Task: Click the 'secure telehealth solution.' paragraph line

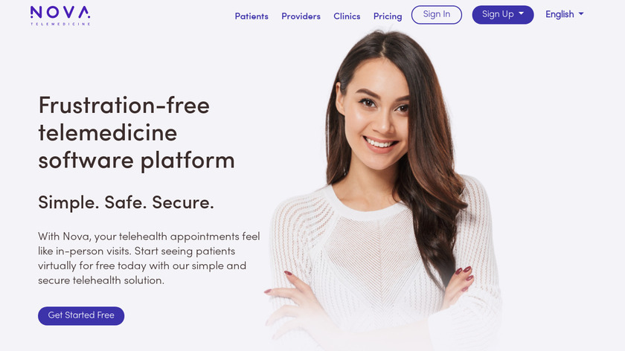Action: tap(101, 280)
